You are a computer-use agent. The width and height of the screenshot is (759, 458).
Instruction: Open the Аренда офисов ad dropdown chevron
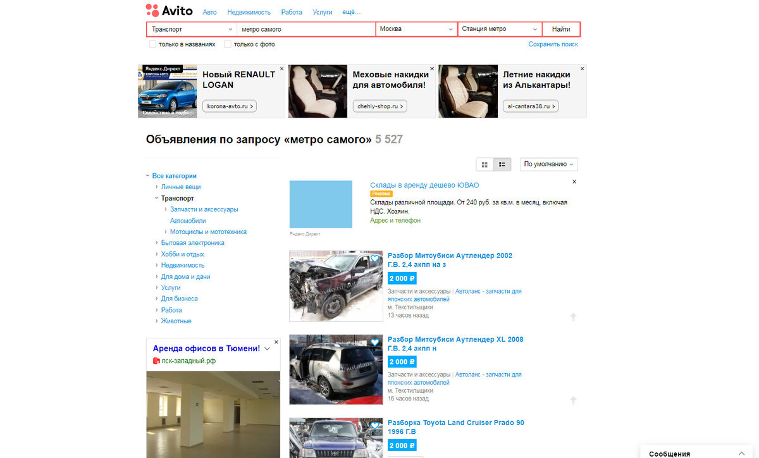click(268, 349)
